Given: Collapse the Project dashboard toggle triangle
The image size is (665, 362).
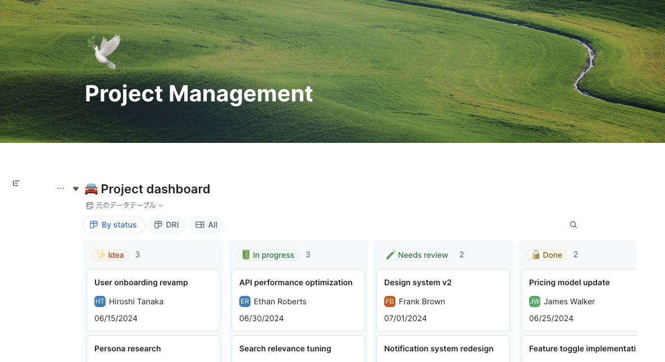Looking at the screenshot, I should coord(76,189).
